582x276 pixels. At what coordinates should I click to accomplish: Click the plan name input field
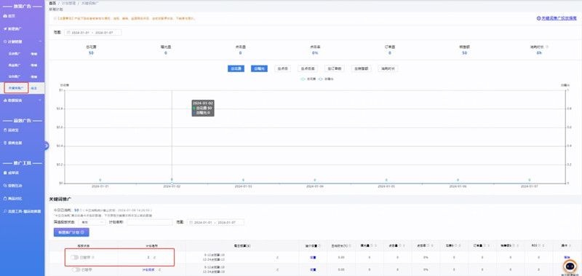point(150,222)
